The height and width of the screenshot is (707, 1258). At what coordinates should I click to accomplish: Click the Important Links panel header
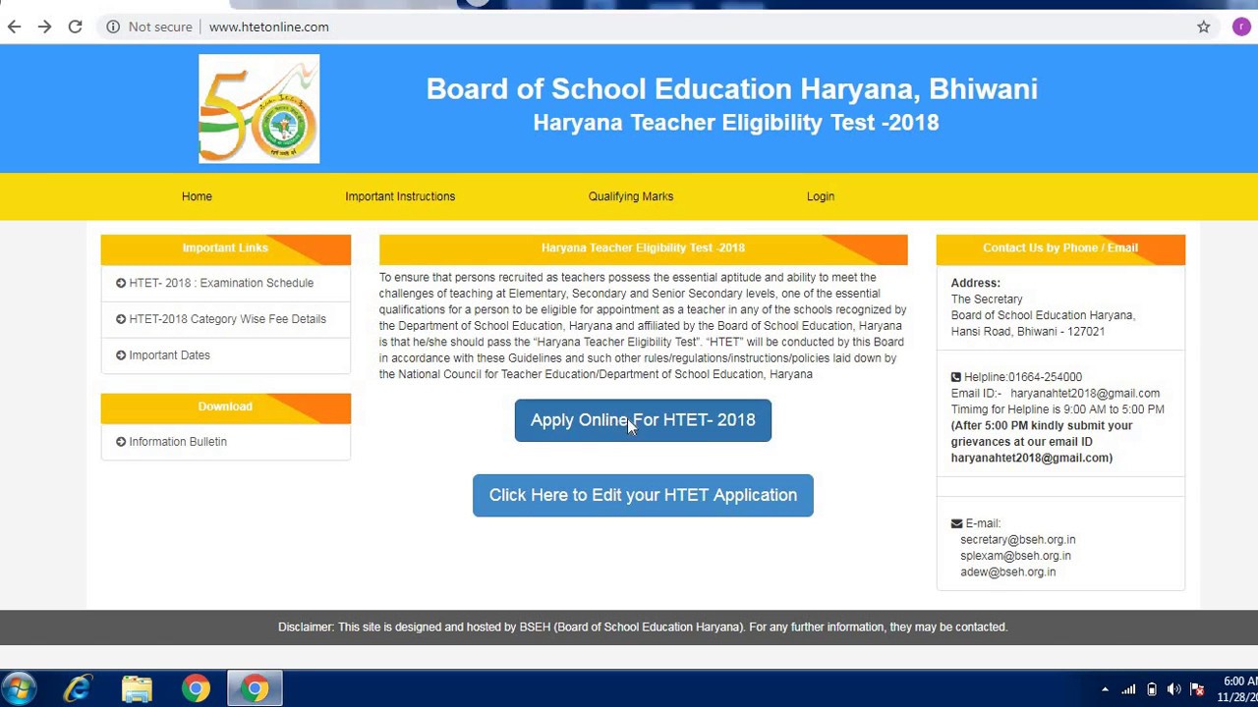coord(225,248)
